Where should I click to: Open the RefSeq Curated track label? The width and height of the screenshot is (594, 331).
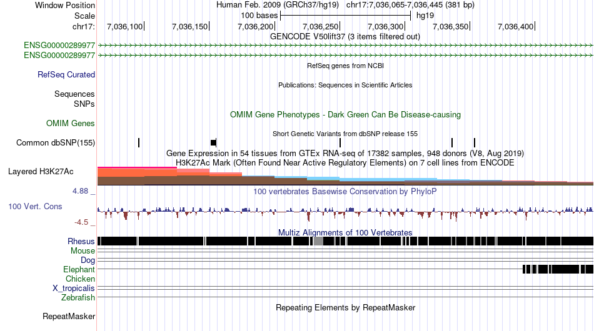[66, 74]
